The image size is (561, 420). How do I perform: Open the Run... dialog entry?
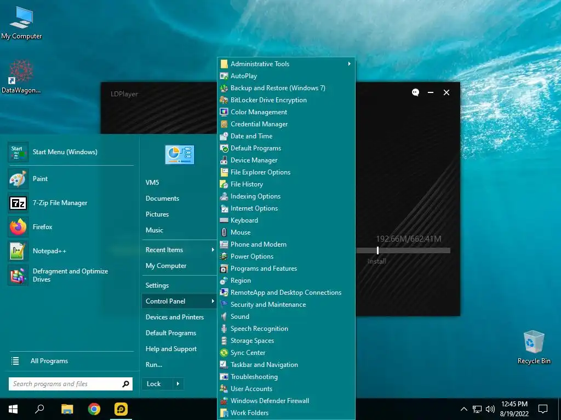(x=154, y=365)
